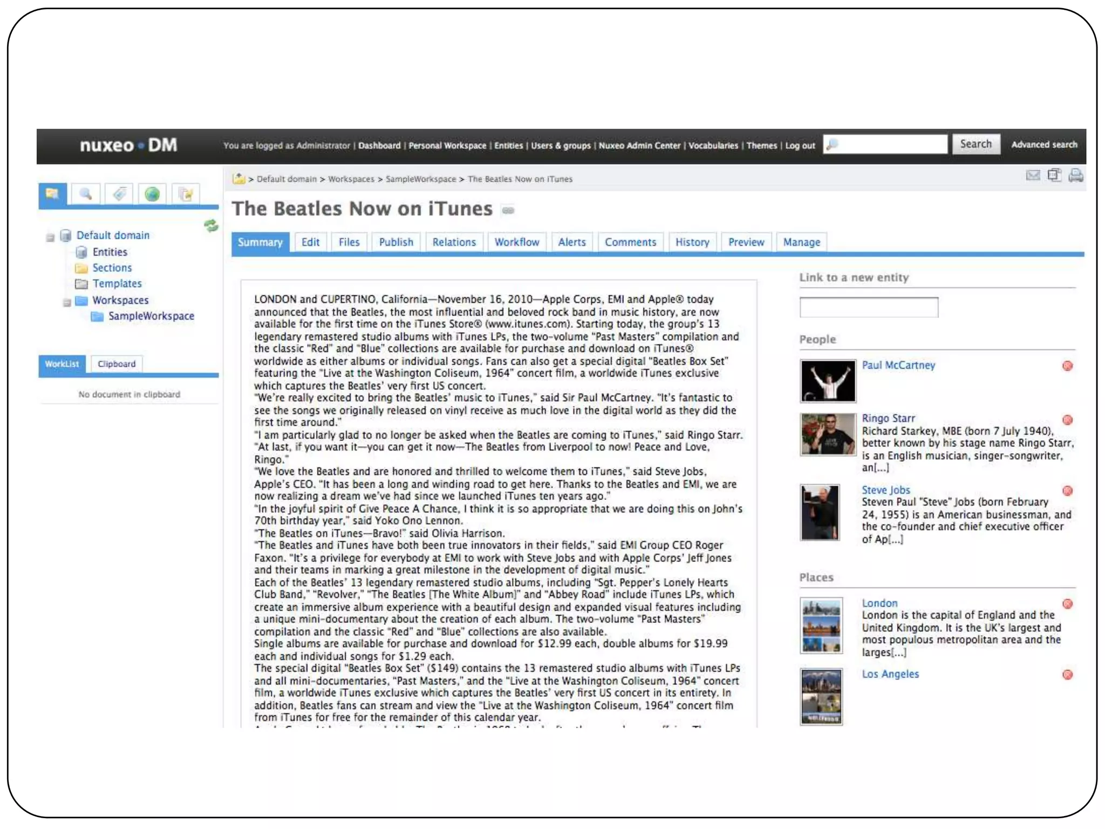1105x829 pixels.
Task: Open the search magnifier sidebar panel
Action: 85,194
